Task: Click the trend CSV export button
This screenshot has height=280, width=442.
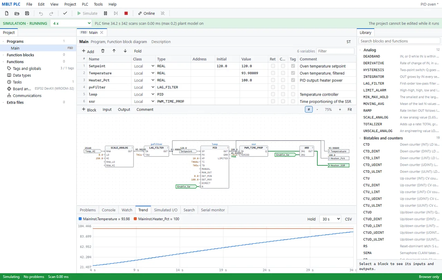Action: [x=348, y=219]
